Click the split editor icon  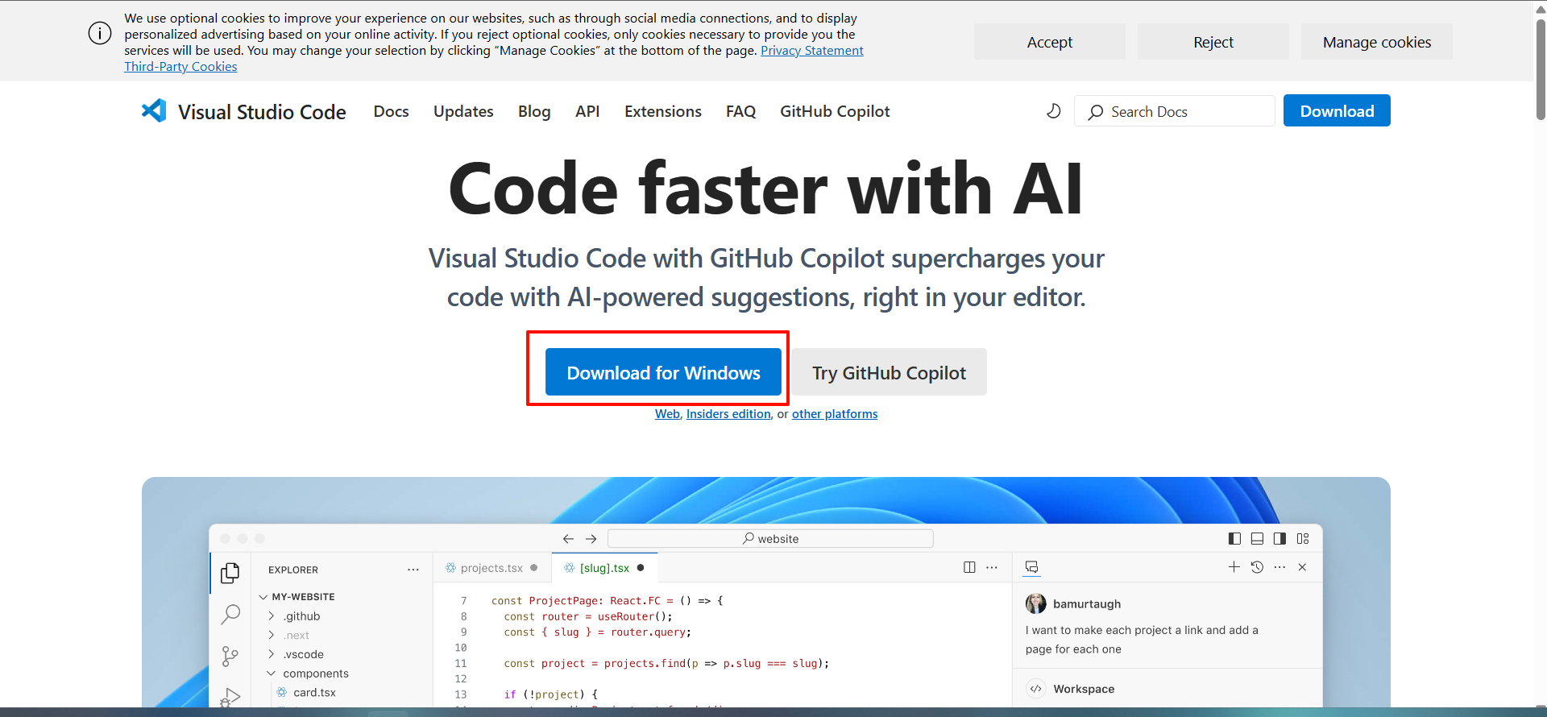[x=969, y=568]
